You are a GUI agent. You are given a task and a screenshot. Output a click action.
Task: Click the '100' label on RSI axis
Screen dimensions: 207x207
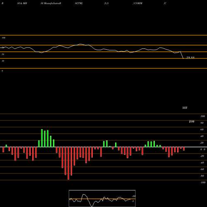(4, 38)
